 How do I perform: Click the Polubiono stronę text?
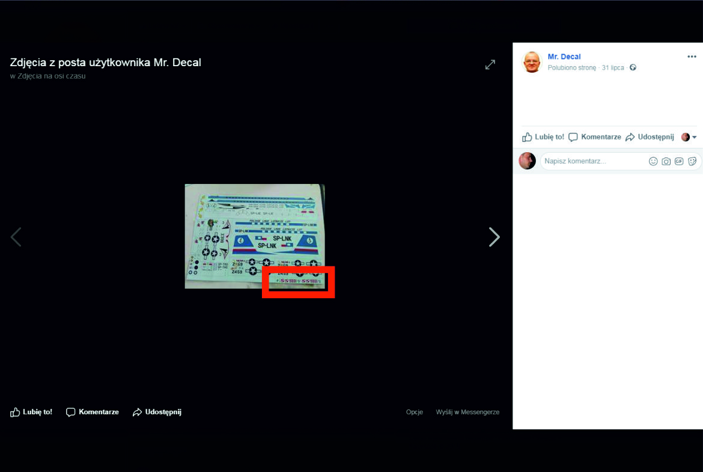[571, 67]
